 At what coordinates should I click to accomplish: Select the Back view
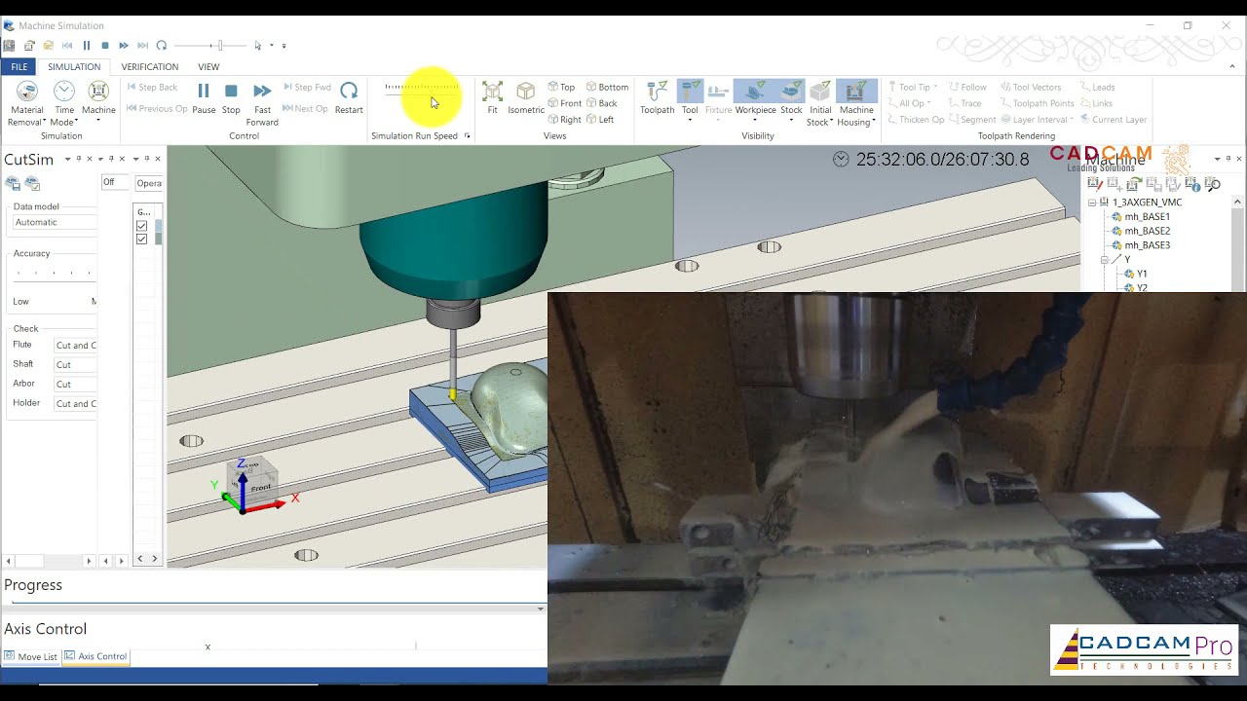pos(602,103)
